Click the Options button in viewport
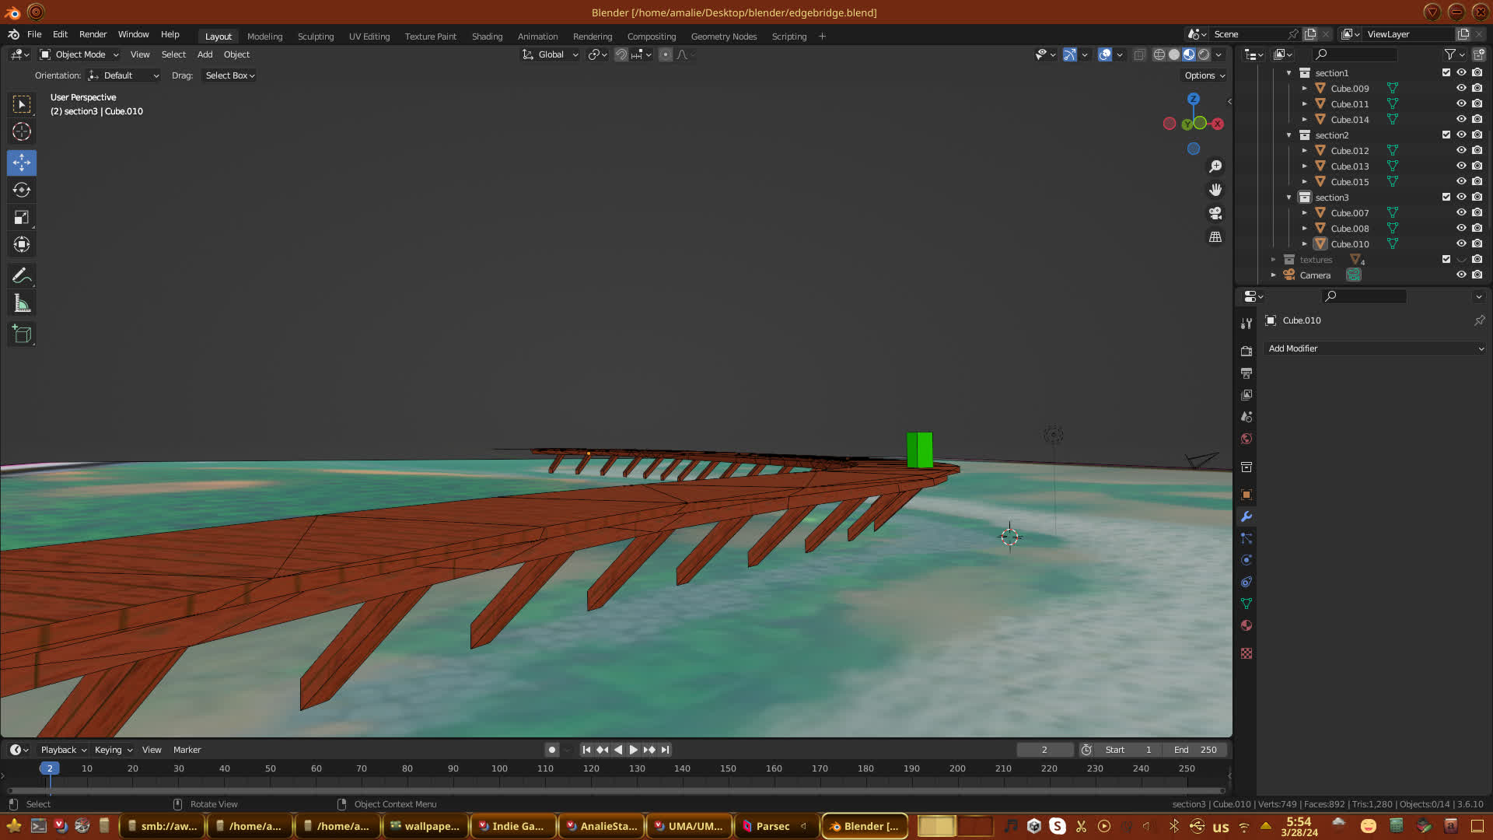 pyautogui.click(x=1204, y=75)
